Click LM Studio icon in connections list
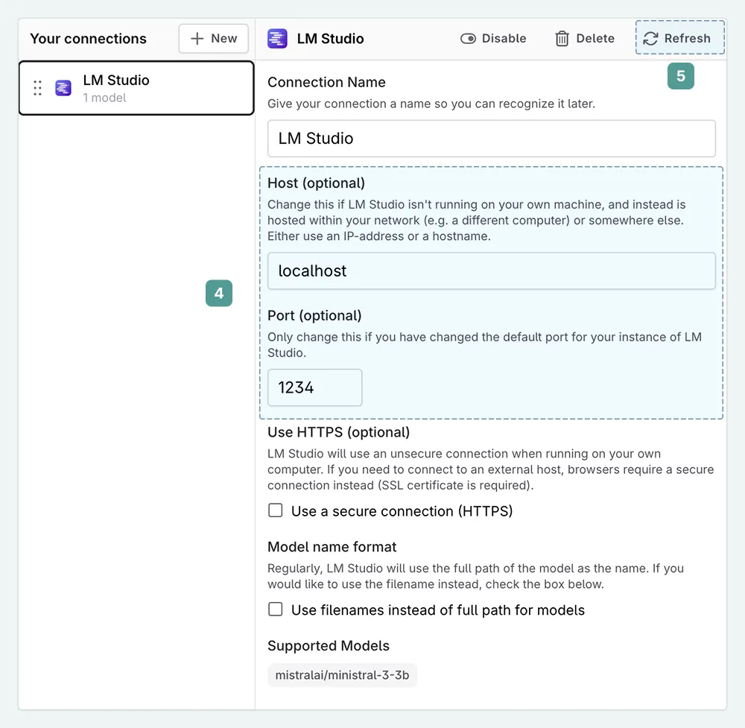 (63, 88)
